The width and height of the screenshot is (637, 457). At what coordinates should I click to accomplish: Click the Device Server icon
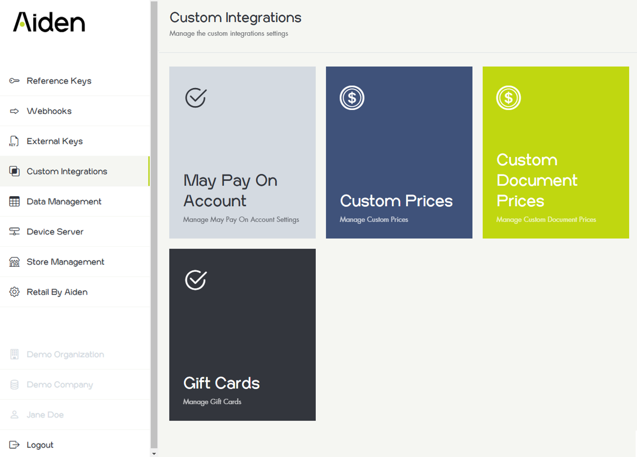coord(15,232)
